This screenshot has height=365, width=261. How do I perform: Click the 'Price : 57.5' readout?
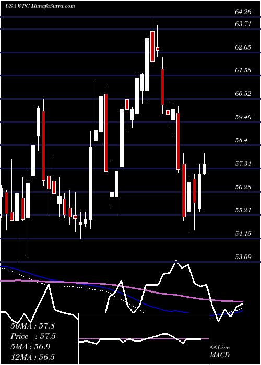click(33, 336)
